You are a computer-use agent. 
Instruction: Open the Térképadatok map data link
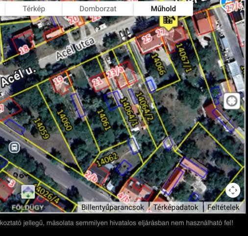click(176, 207)
